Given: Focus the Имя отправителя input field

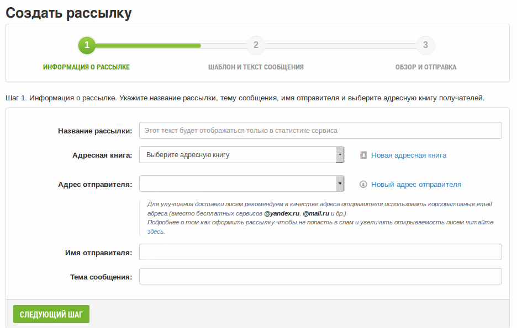Looking at the screenshot, I should click(320, 252).
